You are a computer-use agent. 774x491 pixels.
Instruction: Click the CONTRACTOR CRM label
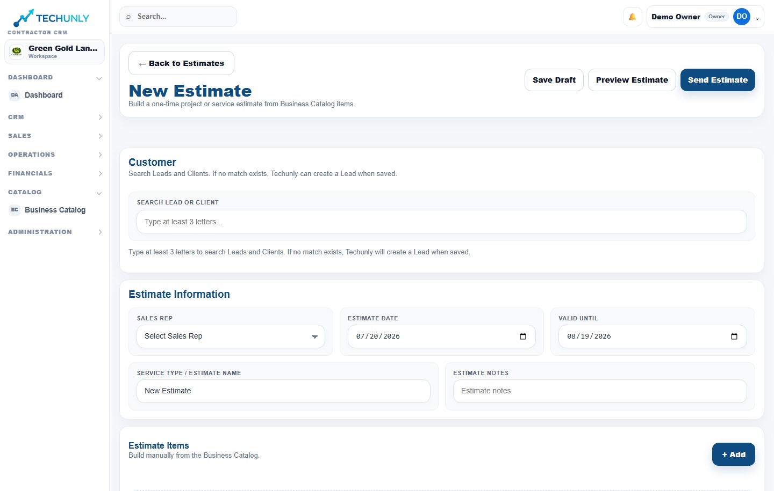pyautogui.click(x=38, y=33)
